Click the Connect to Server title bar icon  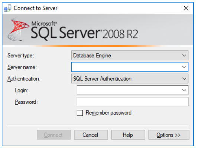point(7,8)
